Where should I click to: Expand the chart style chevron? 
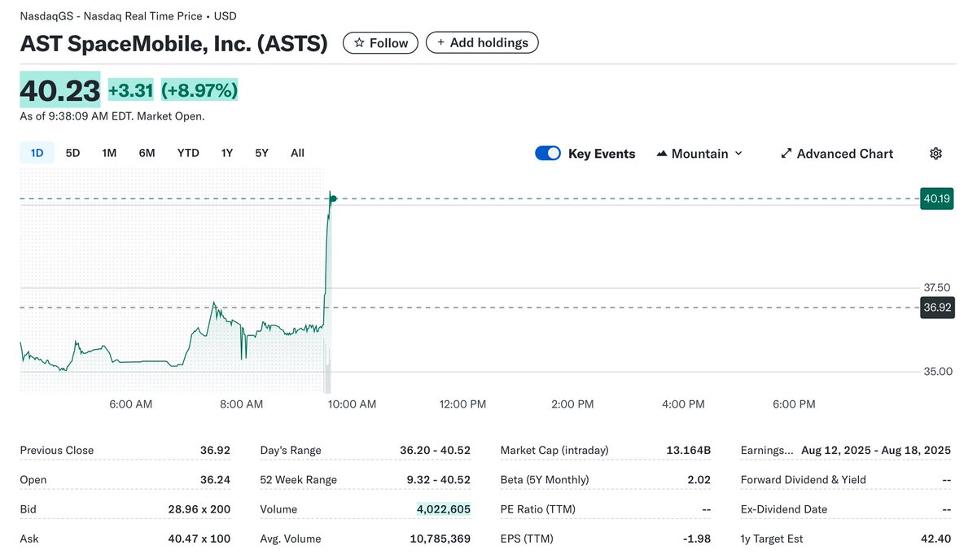click(738, 154)
